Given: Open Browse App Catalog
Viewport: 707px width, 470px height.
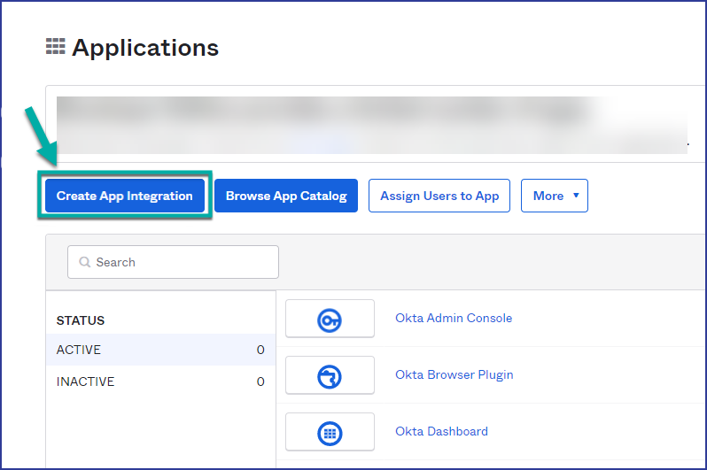Looking at the screenshot, I should point(286,196).
